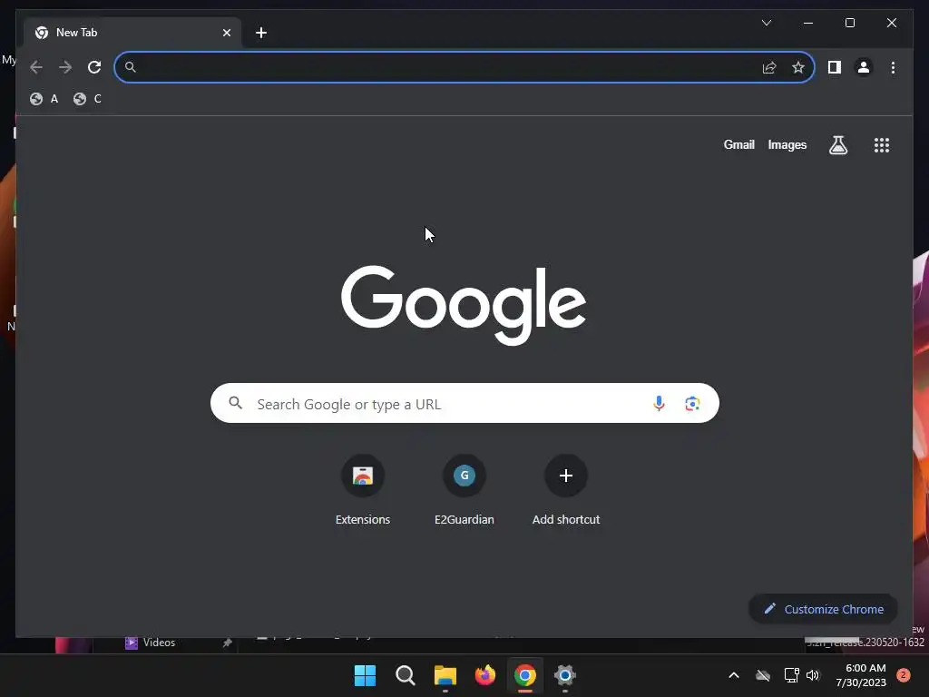Viewport: 929px width, 697px height.
Task: Launch Firefox from the taskbar
Action: click(485, 675)
